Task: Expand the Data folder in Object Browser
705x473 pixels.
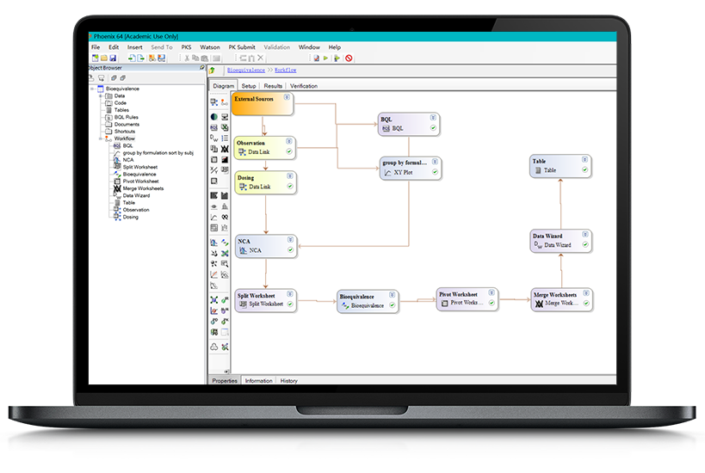Action: tap(101, 96)
